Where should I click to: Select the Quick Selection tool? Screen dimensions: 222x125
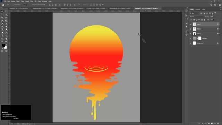tap(6, 15)
